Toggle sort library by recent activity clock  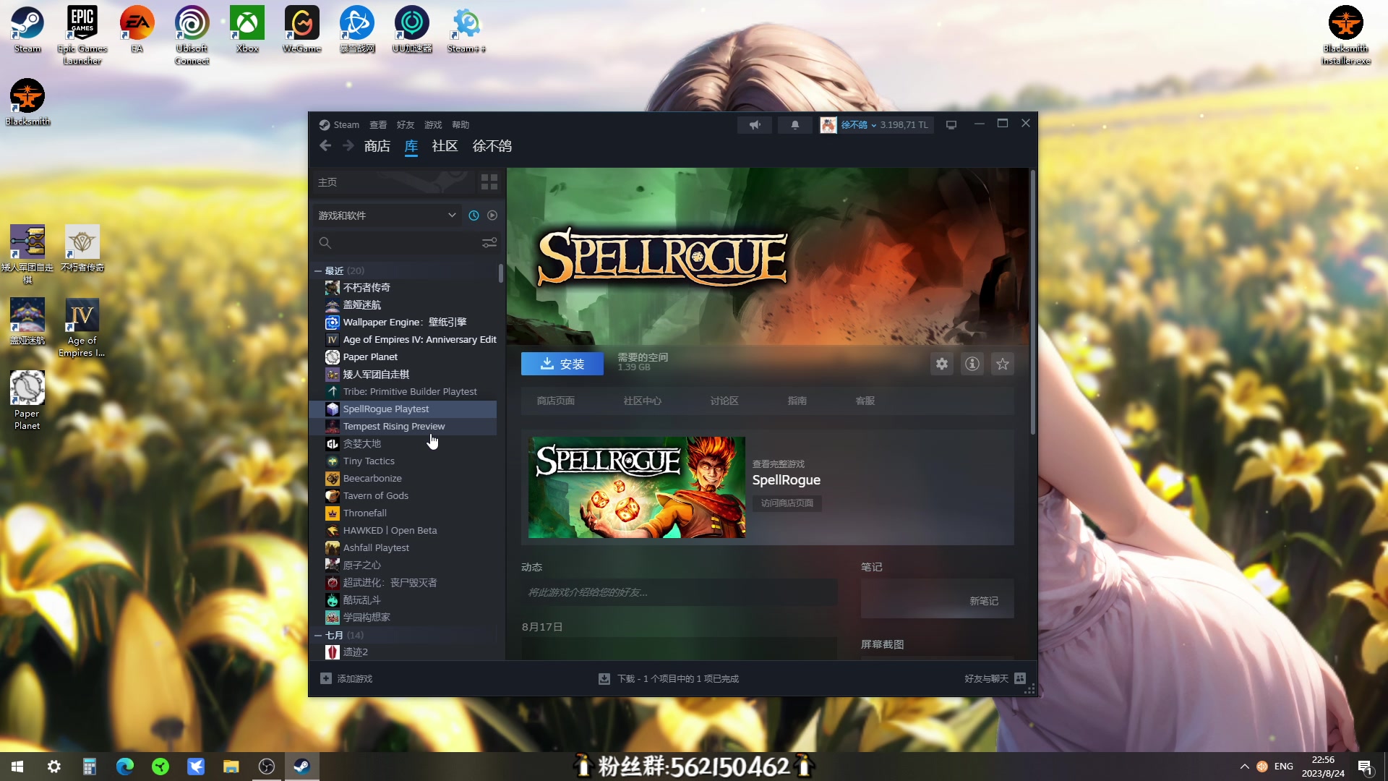point(474,215)
